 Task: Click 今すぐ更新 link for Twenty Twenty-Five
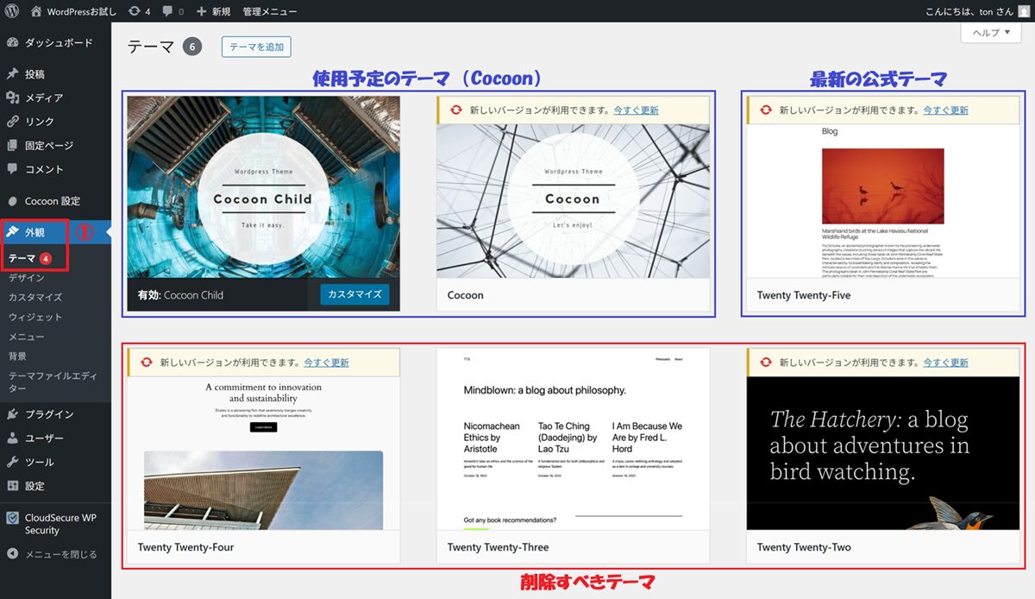tap(945, 110)
